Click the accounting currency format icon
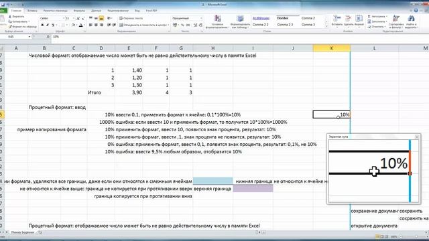 tap(175, 25)
